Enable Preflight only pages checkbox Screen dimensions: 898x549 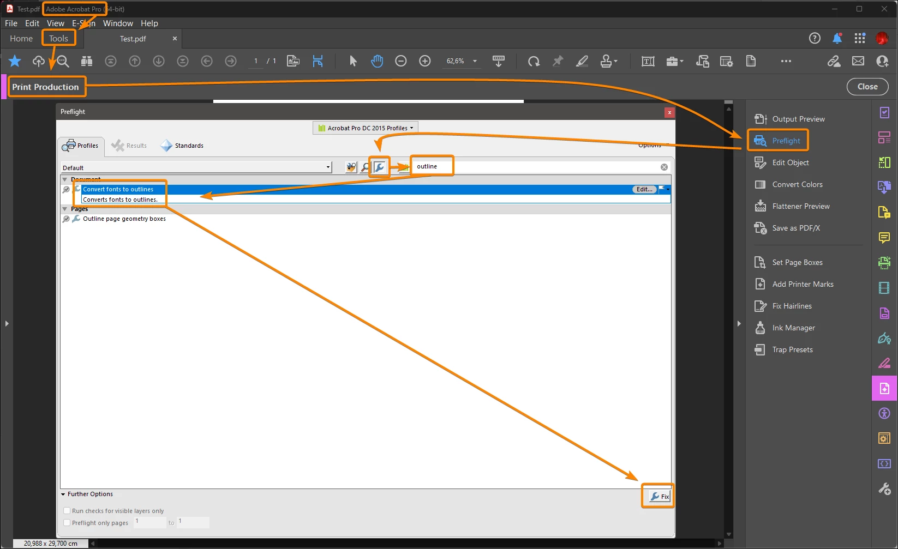67,523
